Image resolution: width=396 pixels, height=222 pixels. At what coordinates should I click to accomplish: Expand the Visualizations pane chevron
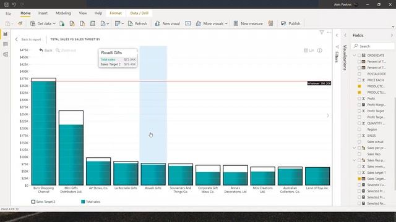(345, 35)
